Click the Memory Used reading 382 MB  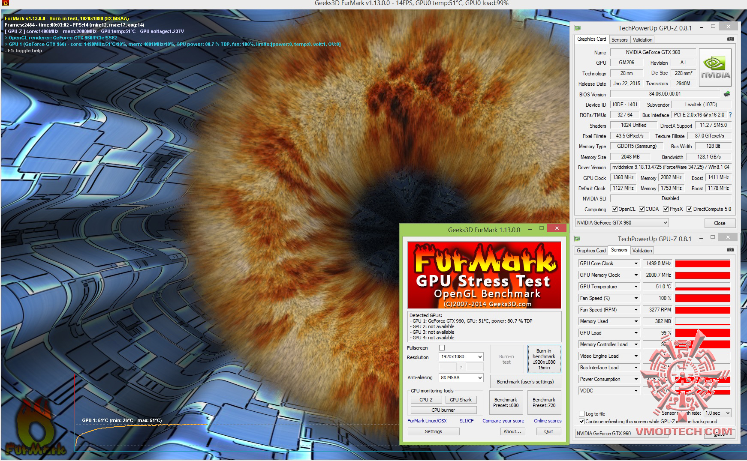[x=657, y=321]
